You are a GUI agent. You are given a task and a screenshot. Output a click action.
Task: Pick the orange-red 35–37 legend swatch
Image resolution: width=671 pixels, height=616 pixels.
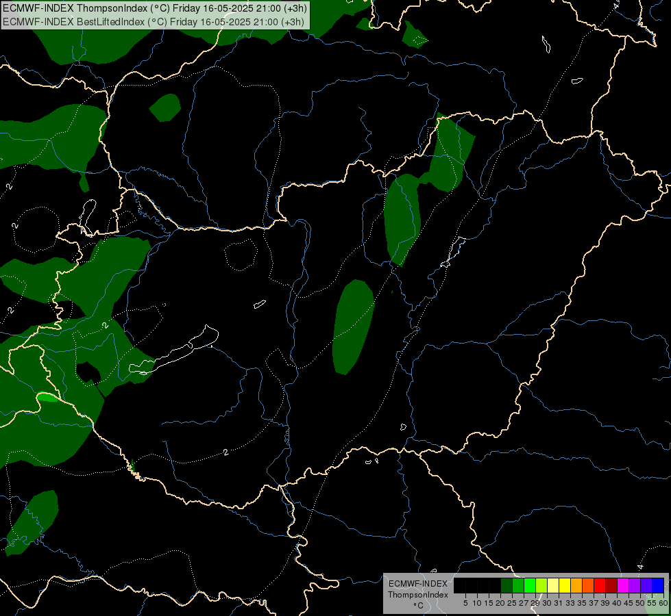tap(588, 585)
